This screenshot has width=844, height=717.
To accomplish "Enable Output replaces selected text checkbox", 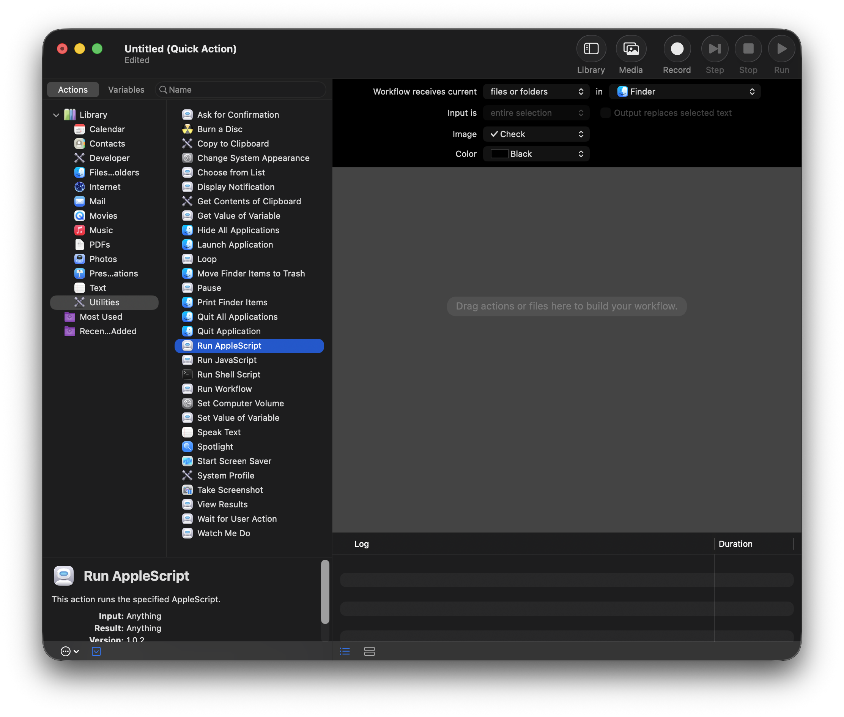I will [x=605, y=113].
